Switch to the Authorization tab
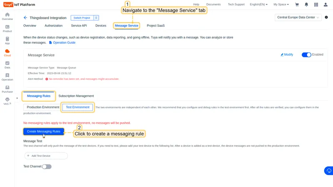 point(54,26)
